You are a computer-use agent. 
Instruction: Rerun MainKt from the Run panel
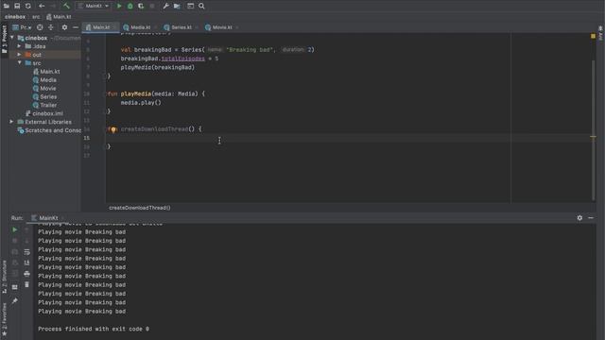coord(15,229)
